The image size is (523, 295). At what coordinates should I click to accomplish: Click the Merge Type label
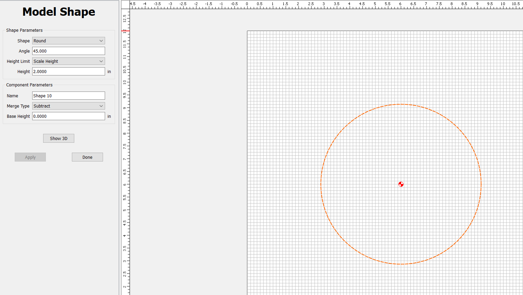click(x=18, y=106)
